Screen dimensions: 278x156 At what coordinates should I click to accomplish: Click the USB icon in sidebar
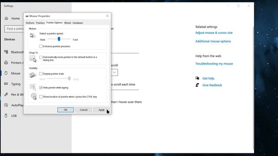coord(6,116)
